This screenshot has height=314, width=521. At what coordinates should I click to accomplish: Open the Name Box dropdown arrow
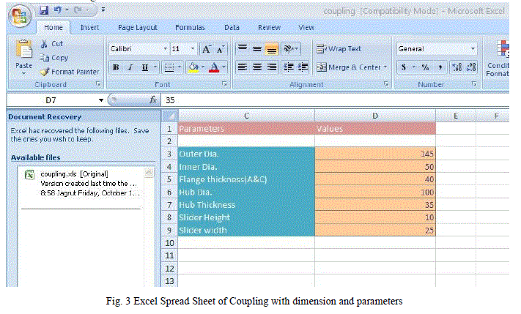[x=100, y=100]
